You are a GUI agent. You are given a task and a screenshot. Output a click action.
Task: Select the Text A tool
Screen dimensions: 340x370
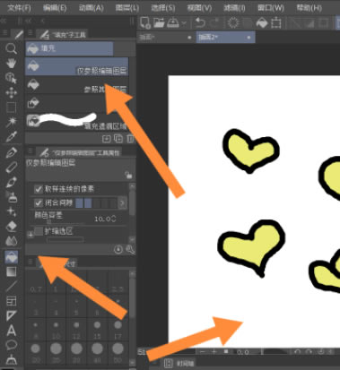tap(11, 331)
